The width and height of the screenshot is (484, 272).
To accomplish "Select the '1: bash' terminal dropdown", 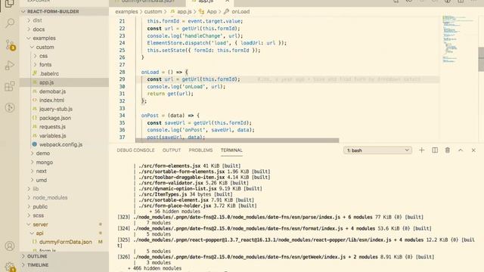I will 377,150.
